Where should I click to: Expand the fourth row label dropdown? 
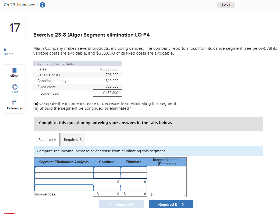point(63,188)
